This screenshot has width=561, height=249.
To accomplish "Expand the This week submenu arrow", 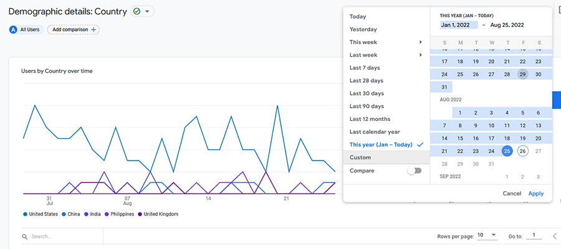I will [x=421, y=42].
